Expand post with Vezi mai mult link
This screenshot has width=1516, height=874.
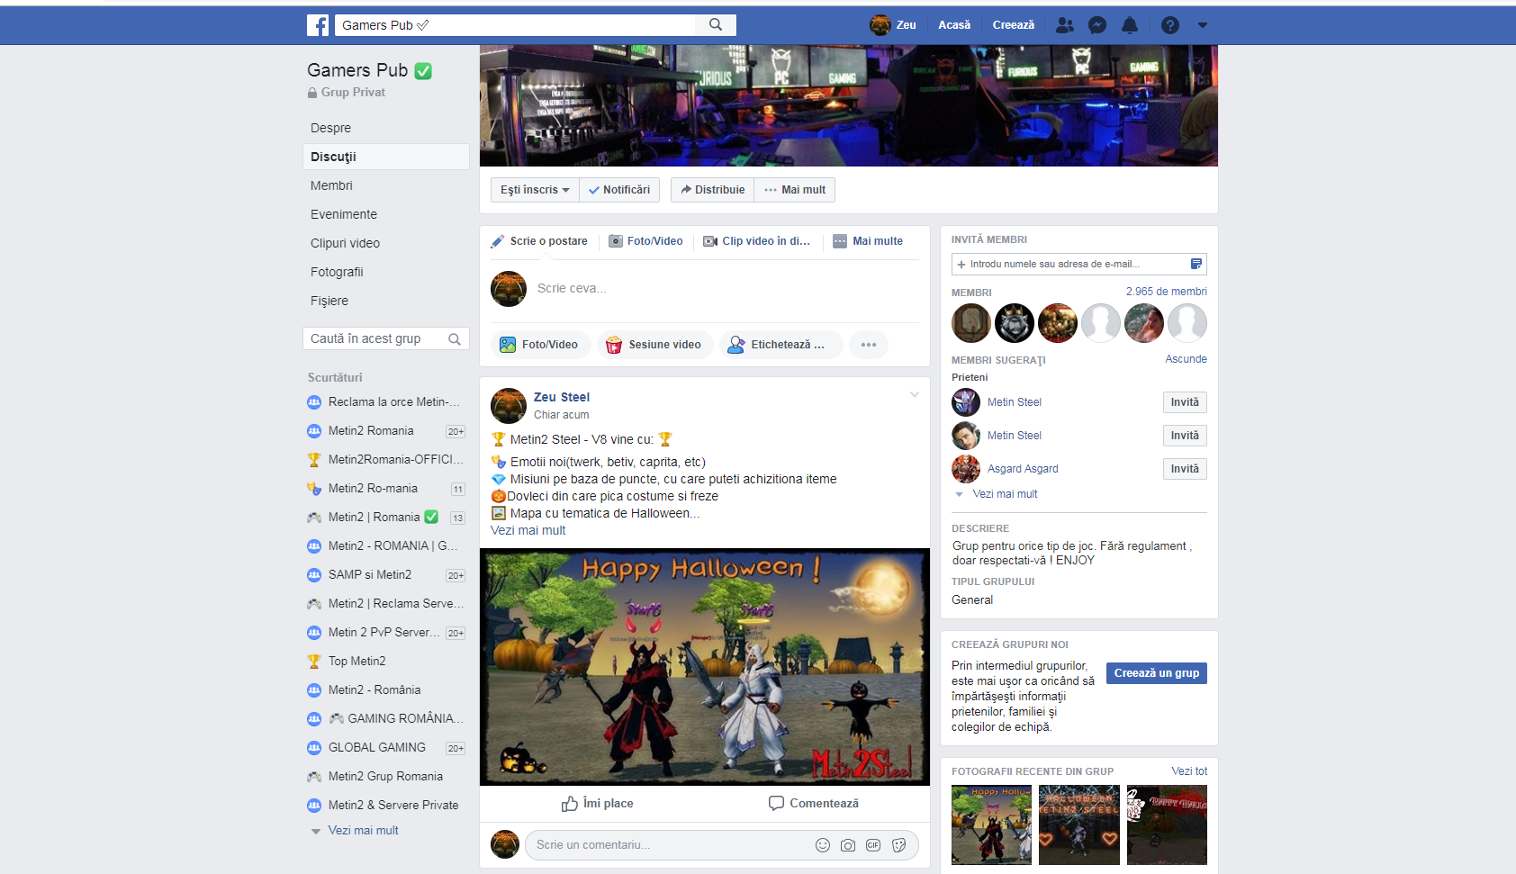(528, 530)
